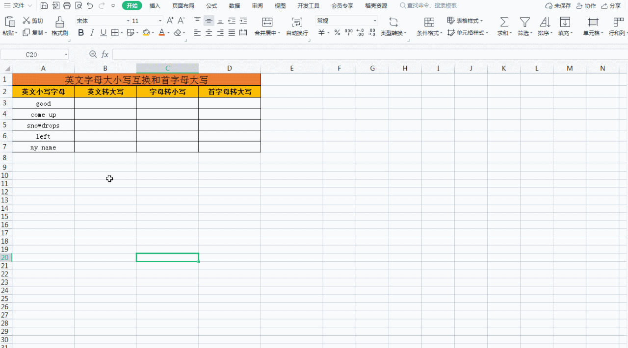Viewport: 628px width, 348px height.
Task: Expand the Name Box dropdown arrow
Action: pyautogui.click(x=66, y=54)
